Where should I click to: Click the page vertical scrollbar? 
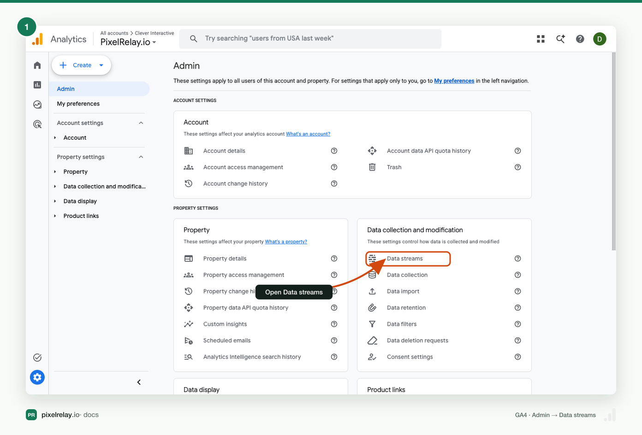tap(613, 152)
